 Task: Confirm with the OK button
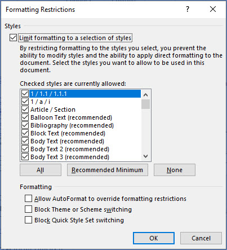click(x=154, y=238)
